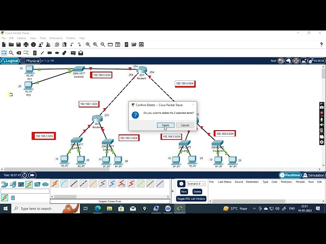Click the Open folder toolbar icon
The height and width of the screenshot is (244, 326).
(11, 45)
